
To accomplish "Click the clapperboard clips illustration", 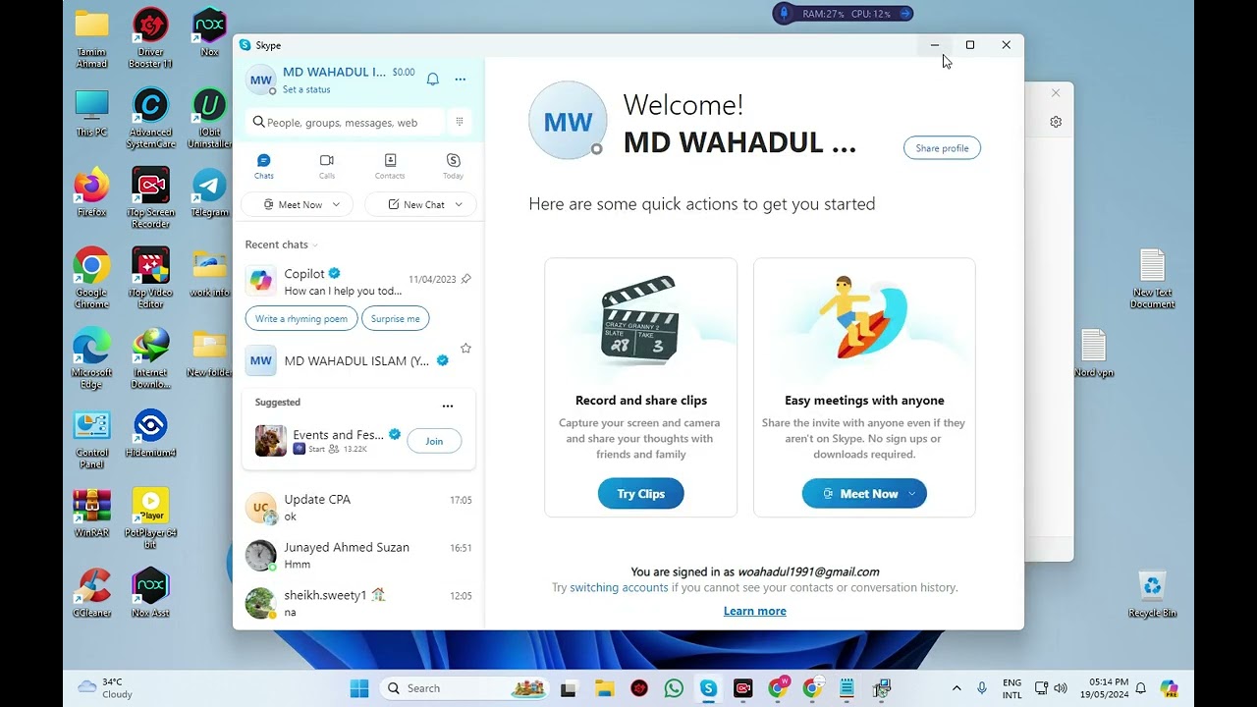I will click(640, 320).
